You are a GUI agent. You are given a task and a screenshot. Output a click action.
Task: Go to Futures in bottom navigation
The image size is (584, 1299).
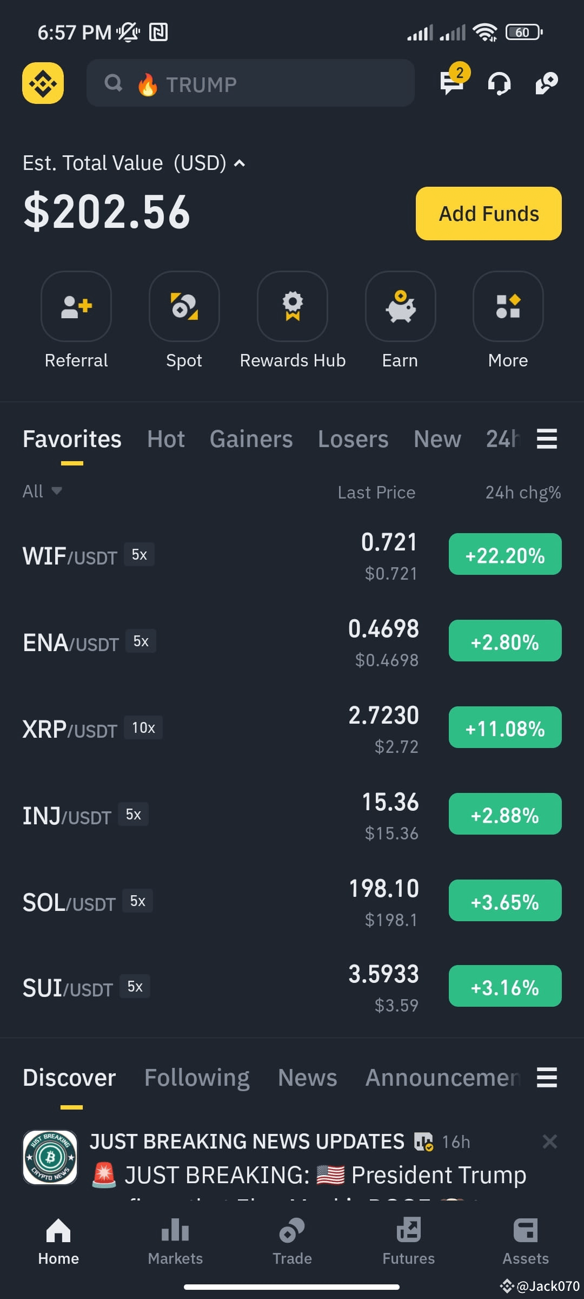(409, 1242)
